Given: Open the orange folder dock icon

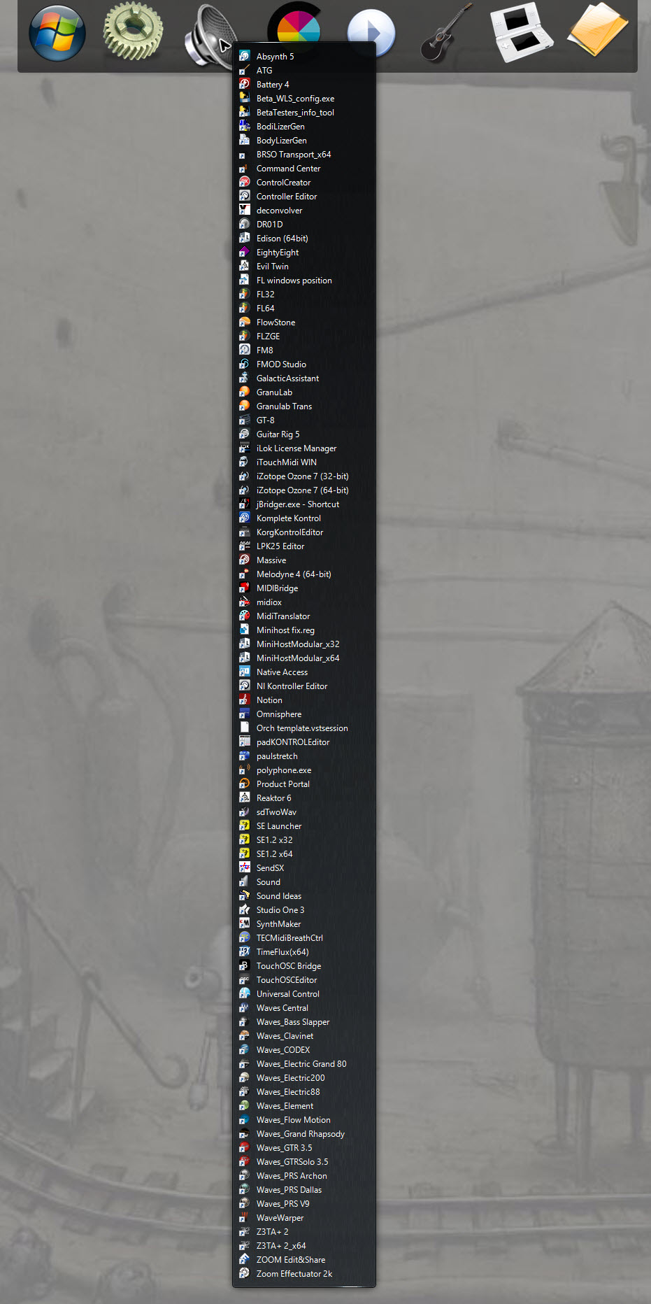Looking at the screenshot, I should pyautogui.click(x=596, y=30).
